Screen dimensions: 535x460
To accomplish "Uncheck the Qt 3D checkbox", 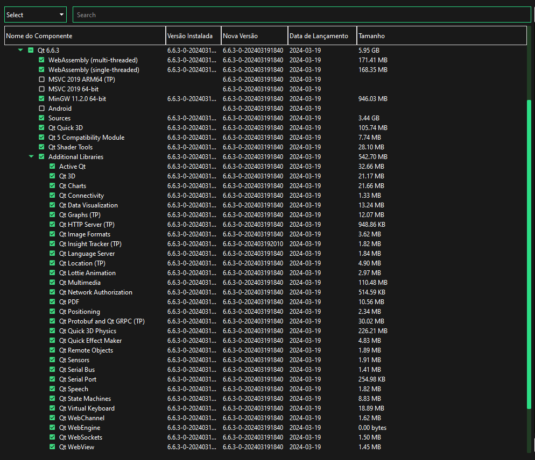I will pos(52,176).
